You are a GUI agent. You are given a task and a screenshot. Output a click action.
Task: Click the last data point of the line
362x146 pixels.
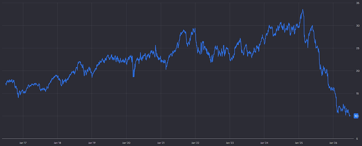(350, 116)
